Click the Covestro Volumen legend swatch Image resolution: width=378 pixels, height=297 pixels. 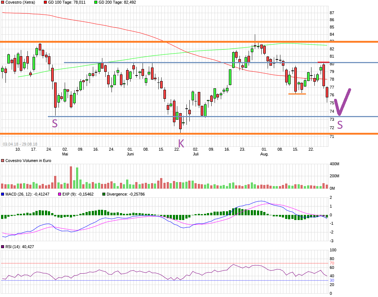click(3, 161)
